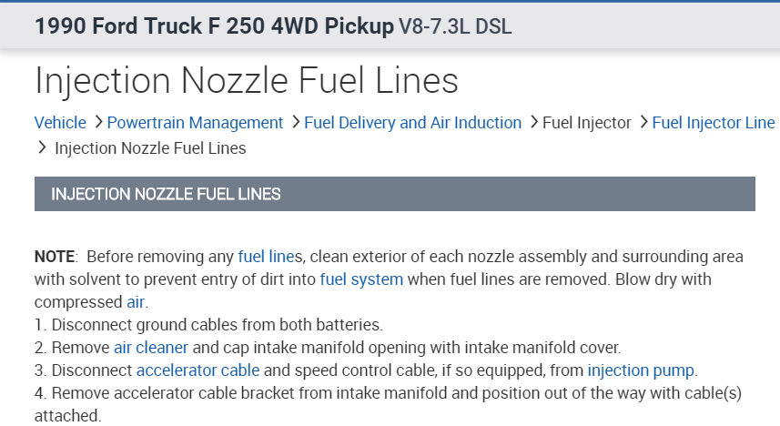
Task: Click the chevron before the Injection Nozzle Fuel Lines breadcrumb
Action: (42, 147)
